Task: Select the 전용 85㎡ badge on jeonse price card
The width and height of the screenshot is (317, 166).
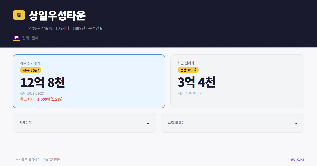Action: [188, 70]
